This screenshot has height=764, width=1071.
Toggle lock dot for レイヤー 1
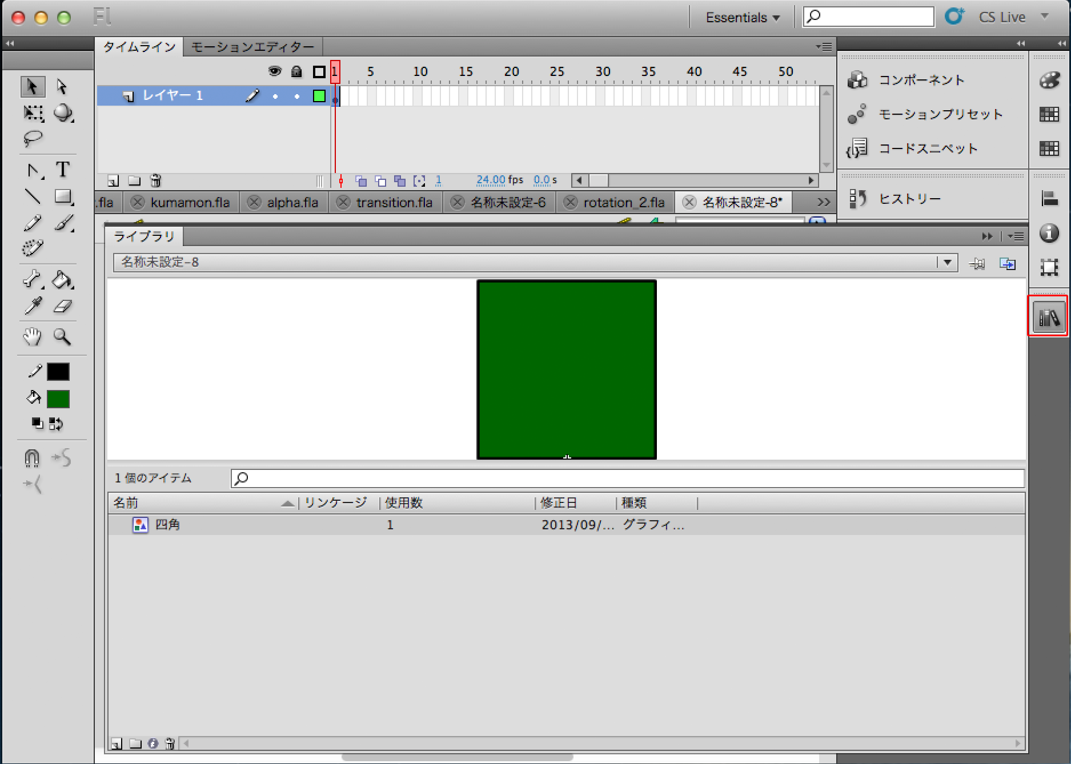pos(296,96)
